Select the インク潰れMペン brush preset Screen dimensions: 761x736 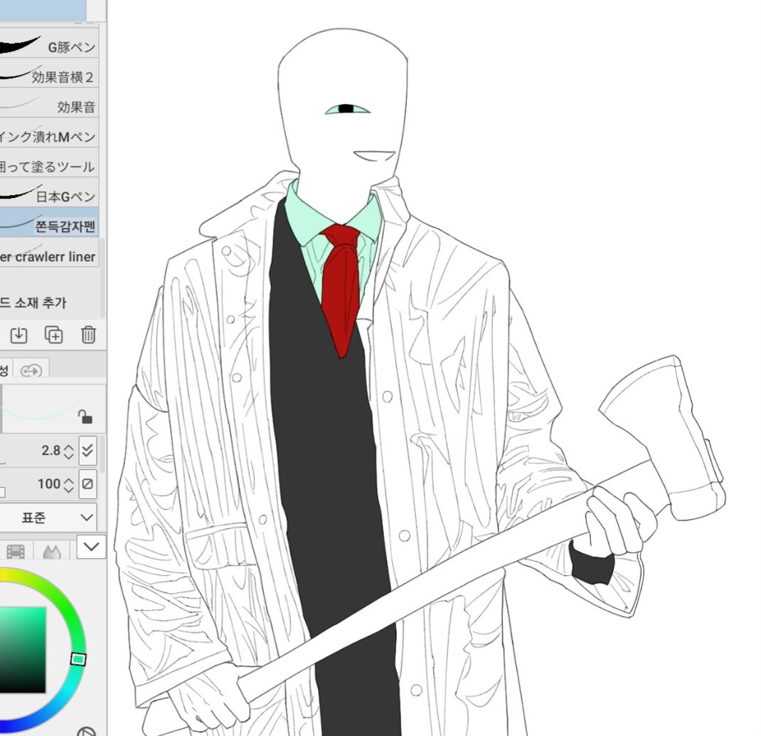click(x=48, y=133)
